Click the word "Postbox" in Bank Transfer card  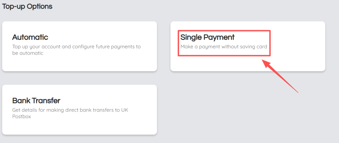21,116
